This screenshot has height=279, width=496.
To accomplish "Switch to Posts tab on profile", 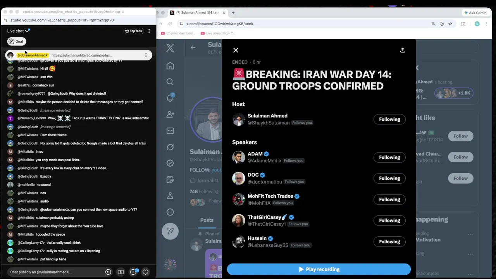I will [207, 220].
